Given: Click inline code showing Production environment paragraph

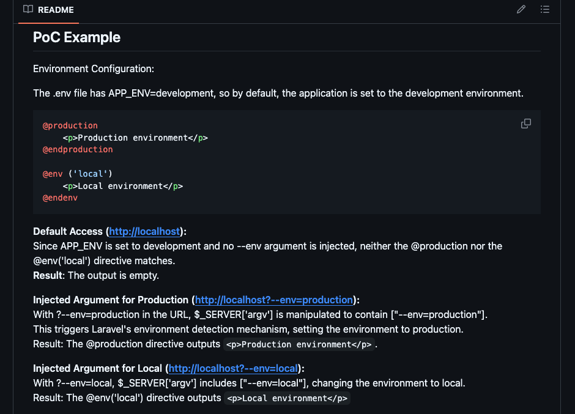Looking at the screenshot, I should click(299, 344).
